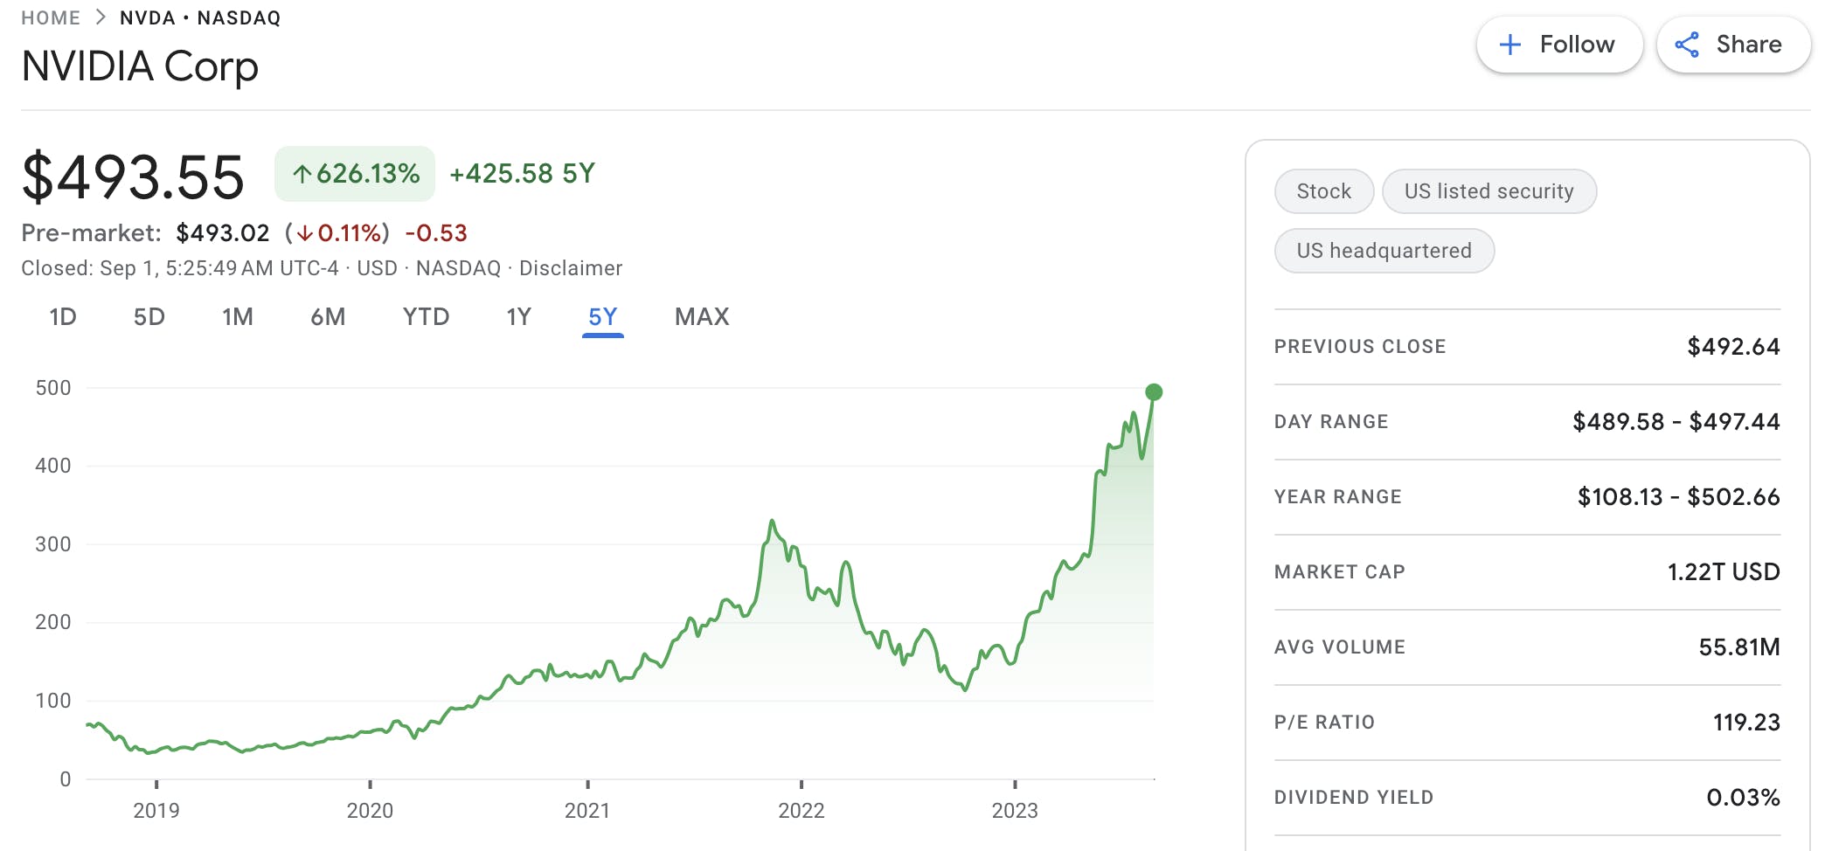This screenshot has width=1825, height=851.
Task: Click the Stock tag chip
Action: tap(1324, 191)
